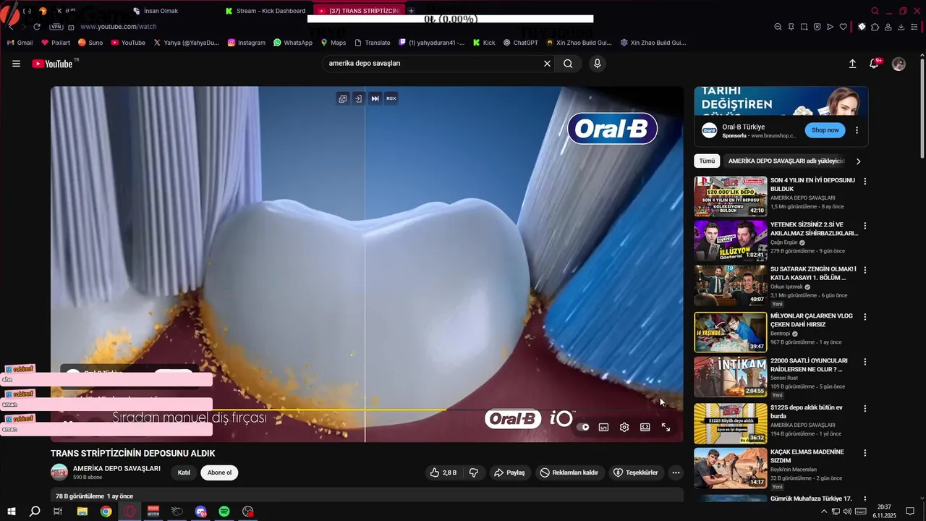Open Windows Start menu
The width and height of the screenshot is (926, 521).
pos(12,512)
